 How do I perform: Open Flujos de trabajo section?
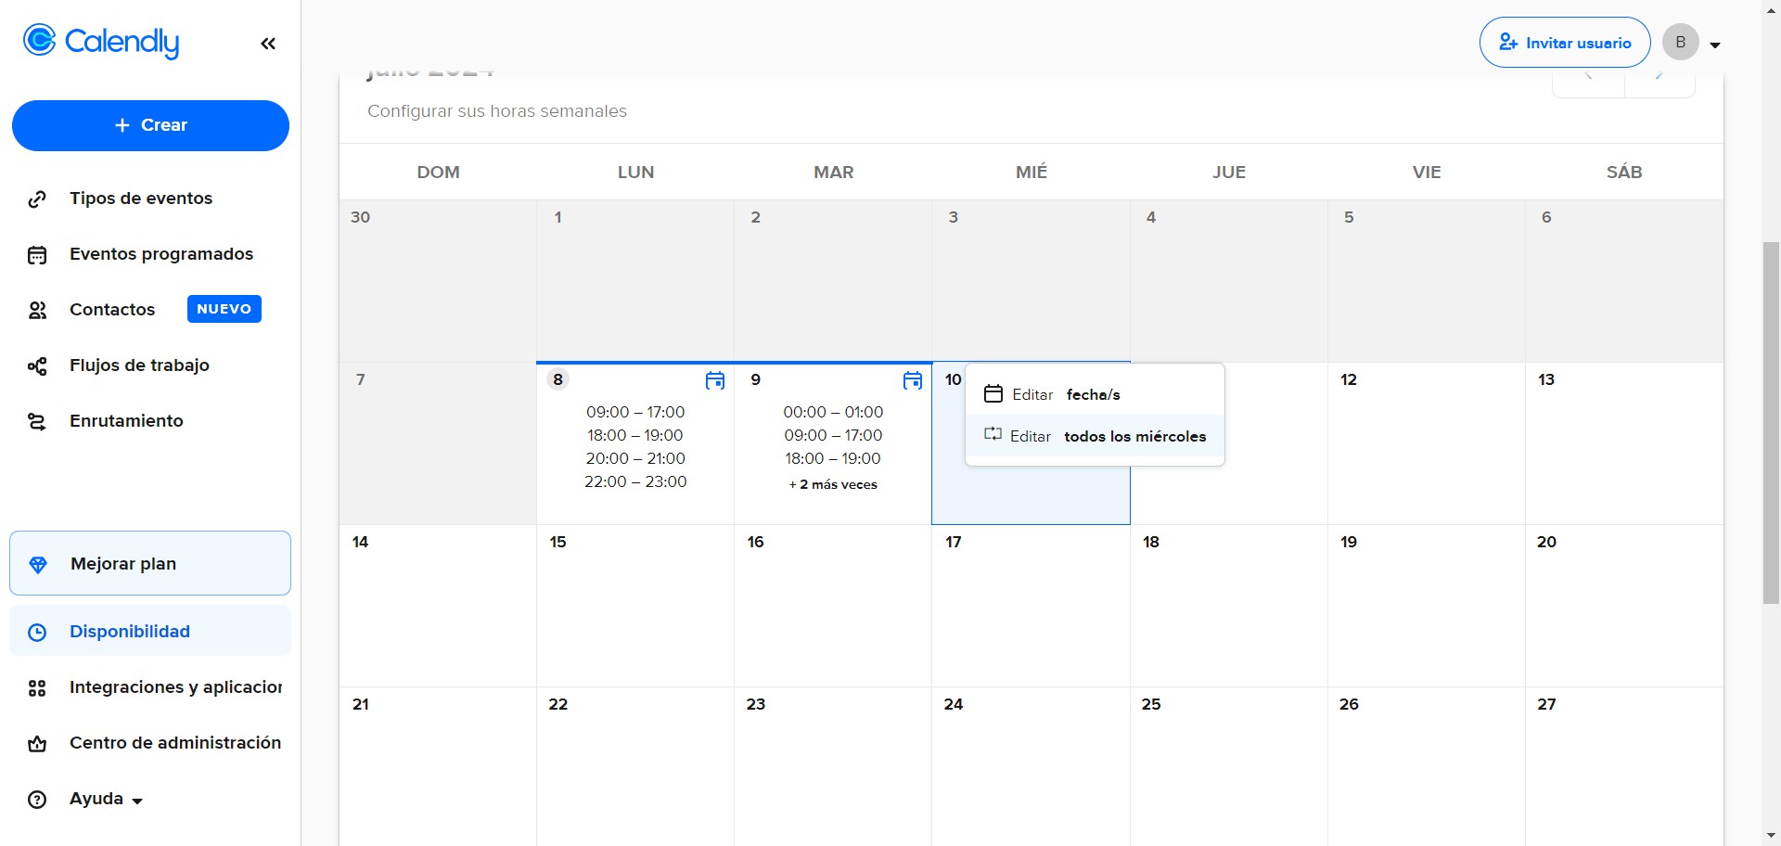(139, 365)
